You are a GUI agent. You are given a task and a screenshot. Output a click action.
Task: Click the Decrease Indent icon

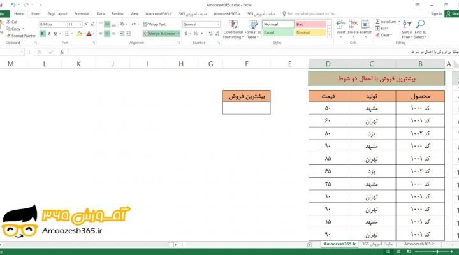pos(122,34)
